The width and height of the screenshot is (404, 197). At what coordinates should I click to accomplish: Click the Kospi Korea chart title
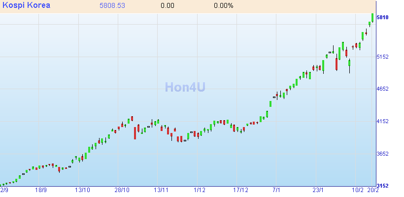click(25, 6)
